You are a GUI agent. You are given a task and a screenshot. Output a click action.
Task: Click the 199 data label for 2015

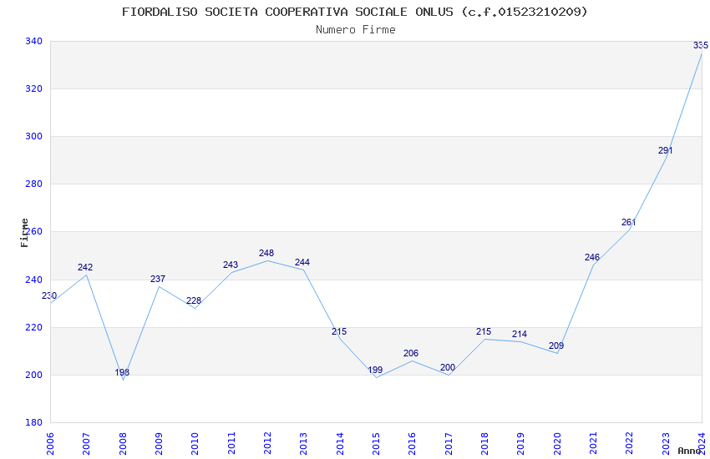[x=375, y=371]
